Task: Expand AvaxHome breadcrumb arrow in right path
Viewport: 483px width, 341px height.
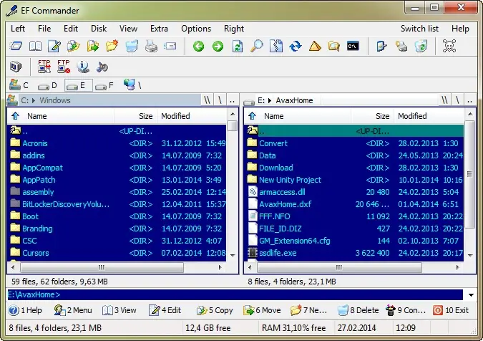Action: click(x=270, y=100)
